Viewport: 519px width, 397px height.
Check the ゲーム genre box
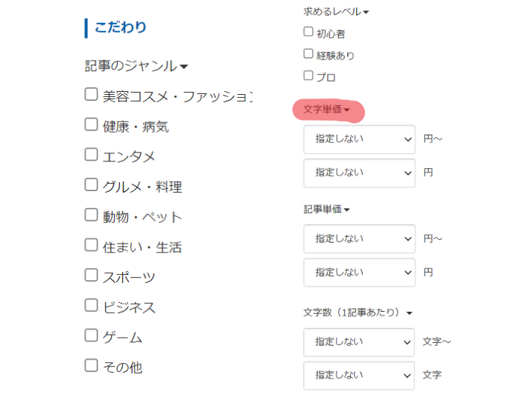(91, 336)
